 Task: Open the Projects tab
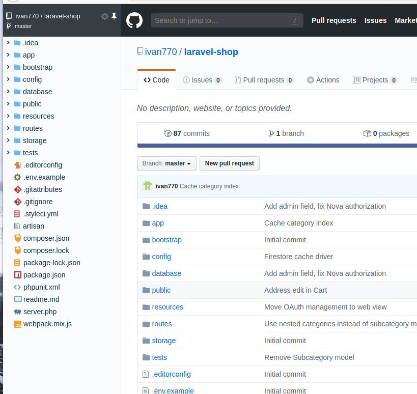coord(375,80)
